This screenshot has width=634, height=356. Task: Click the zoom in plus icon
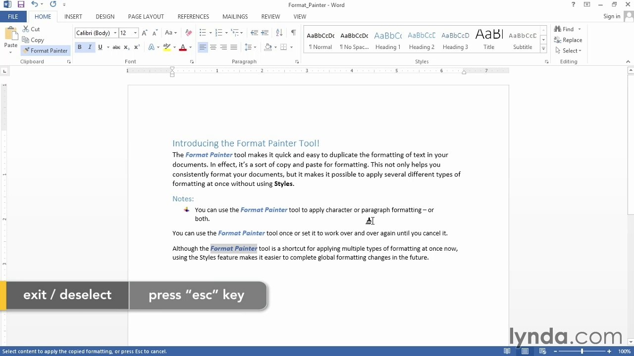tap(609, 351)
